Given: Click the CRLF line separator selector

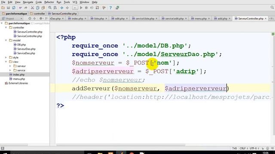Looking at the screenshot, I should coord(244,148).
